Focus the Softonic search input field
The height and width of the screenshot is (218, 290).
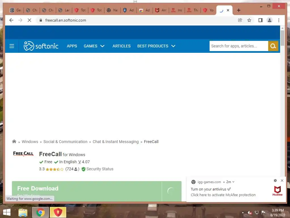pyautogui.click(x=239, y=46)
